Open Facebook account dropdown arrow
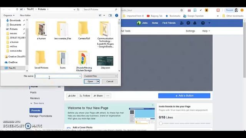 [x=209, y=23]
